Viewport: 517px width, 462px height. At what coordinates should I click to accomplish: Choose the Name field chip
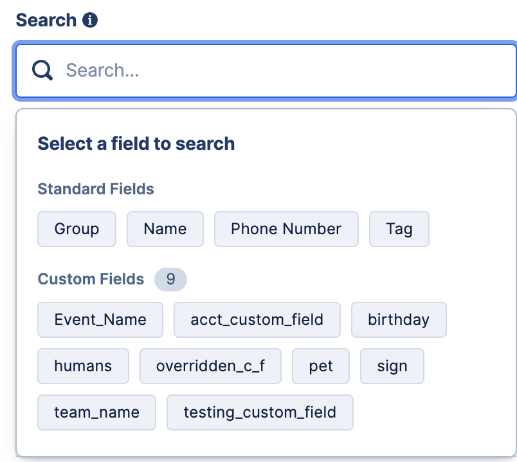165,229
